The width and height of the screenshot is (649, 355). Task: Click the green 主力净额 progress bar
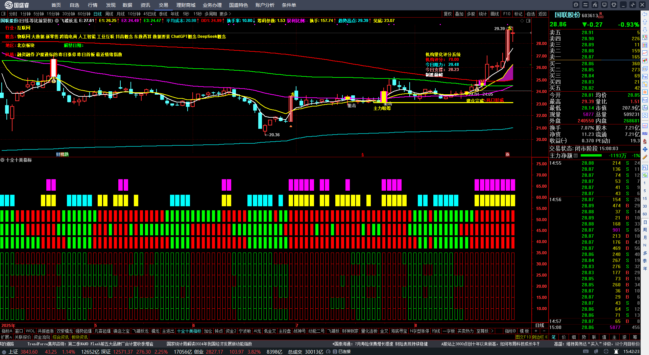591,156
